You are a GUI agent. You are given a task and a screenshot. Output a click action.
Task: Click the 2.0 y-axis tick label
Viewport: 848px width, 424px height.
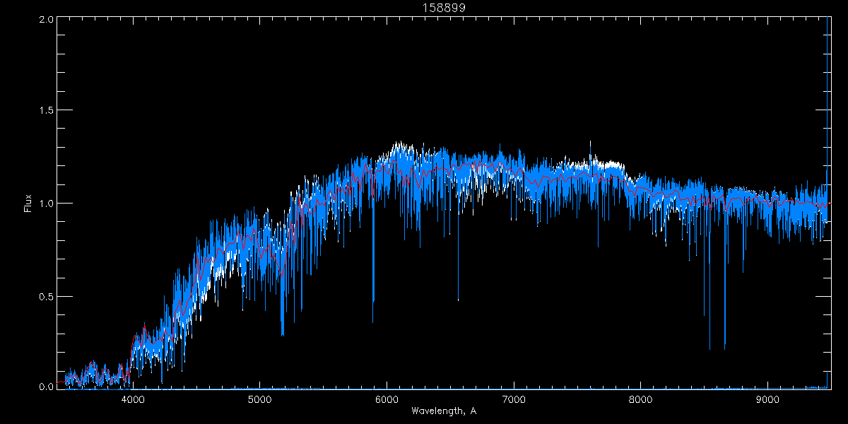[47, 19]
